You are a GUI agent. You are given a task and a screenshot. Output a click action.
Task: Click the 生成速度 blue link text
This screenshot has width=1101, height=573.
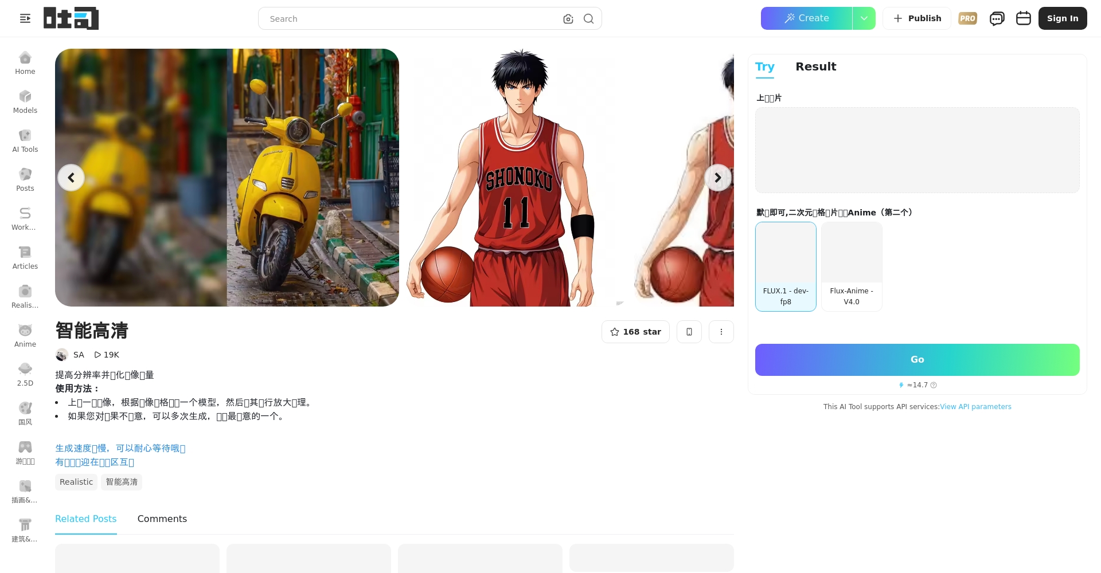click(120, 448)
